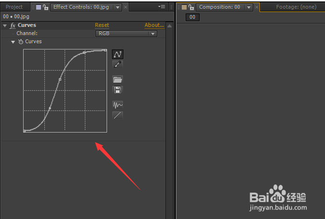Toggle the Curves fx effect switch
Screen dimensions: 325x219
pos(13,25)
